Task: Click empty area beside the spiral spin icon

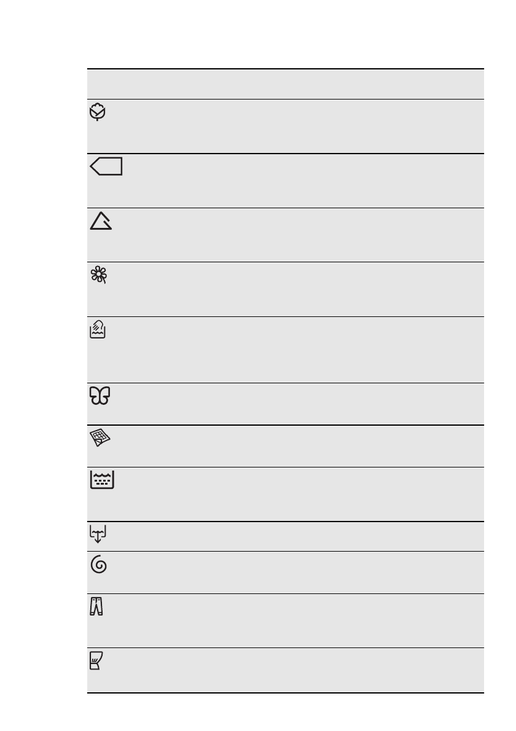Action: click(x=295, y=572)
